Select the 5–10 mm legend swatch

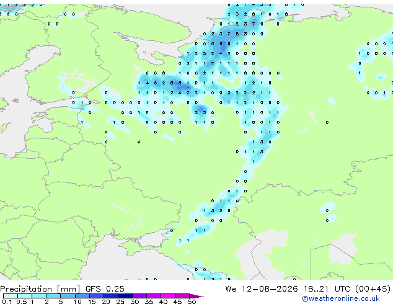[x=68, y=296]
